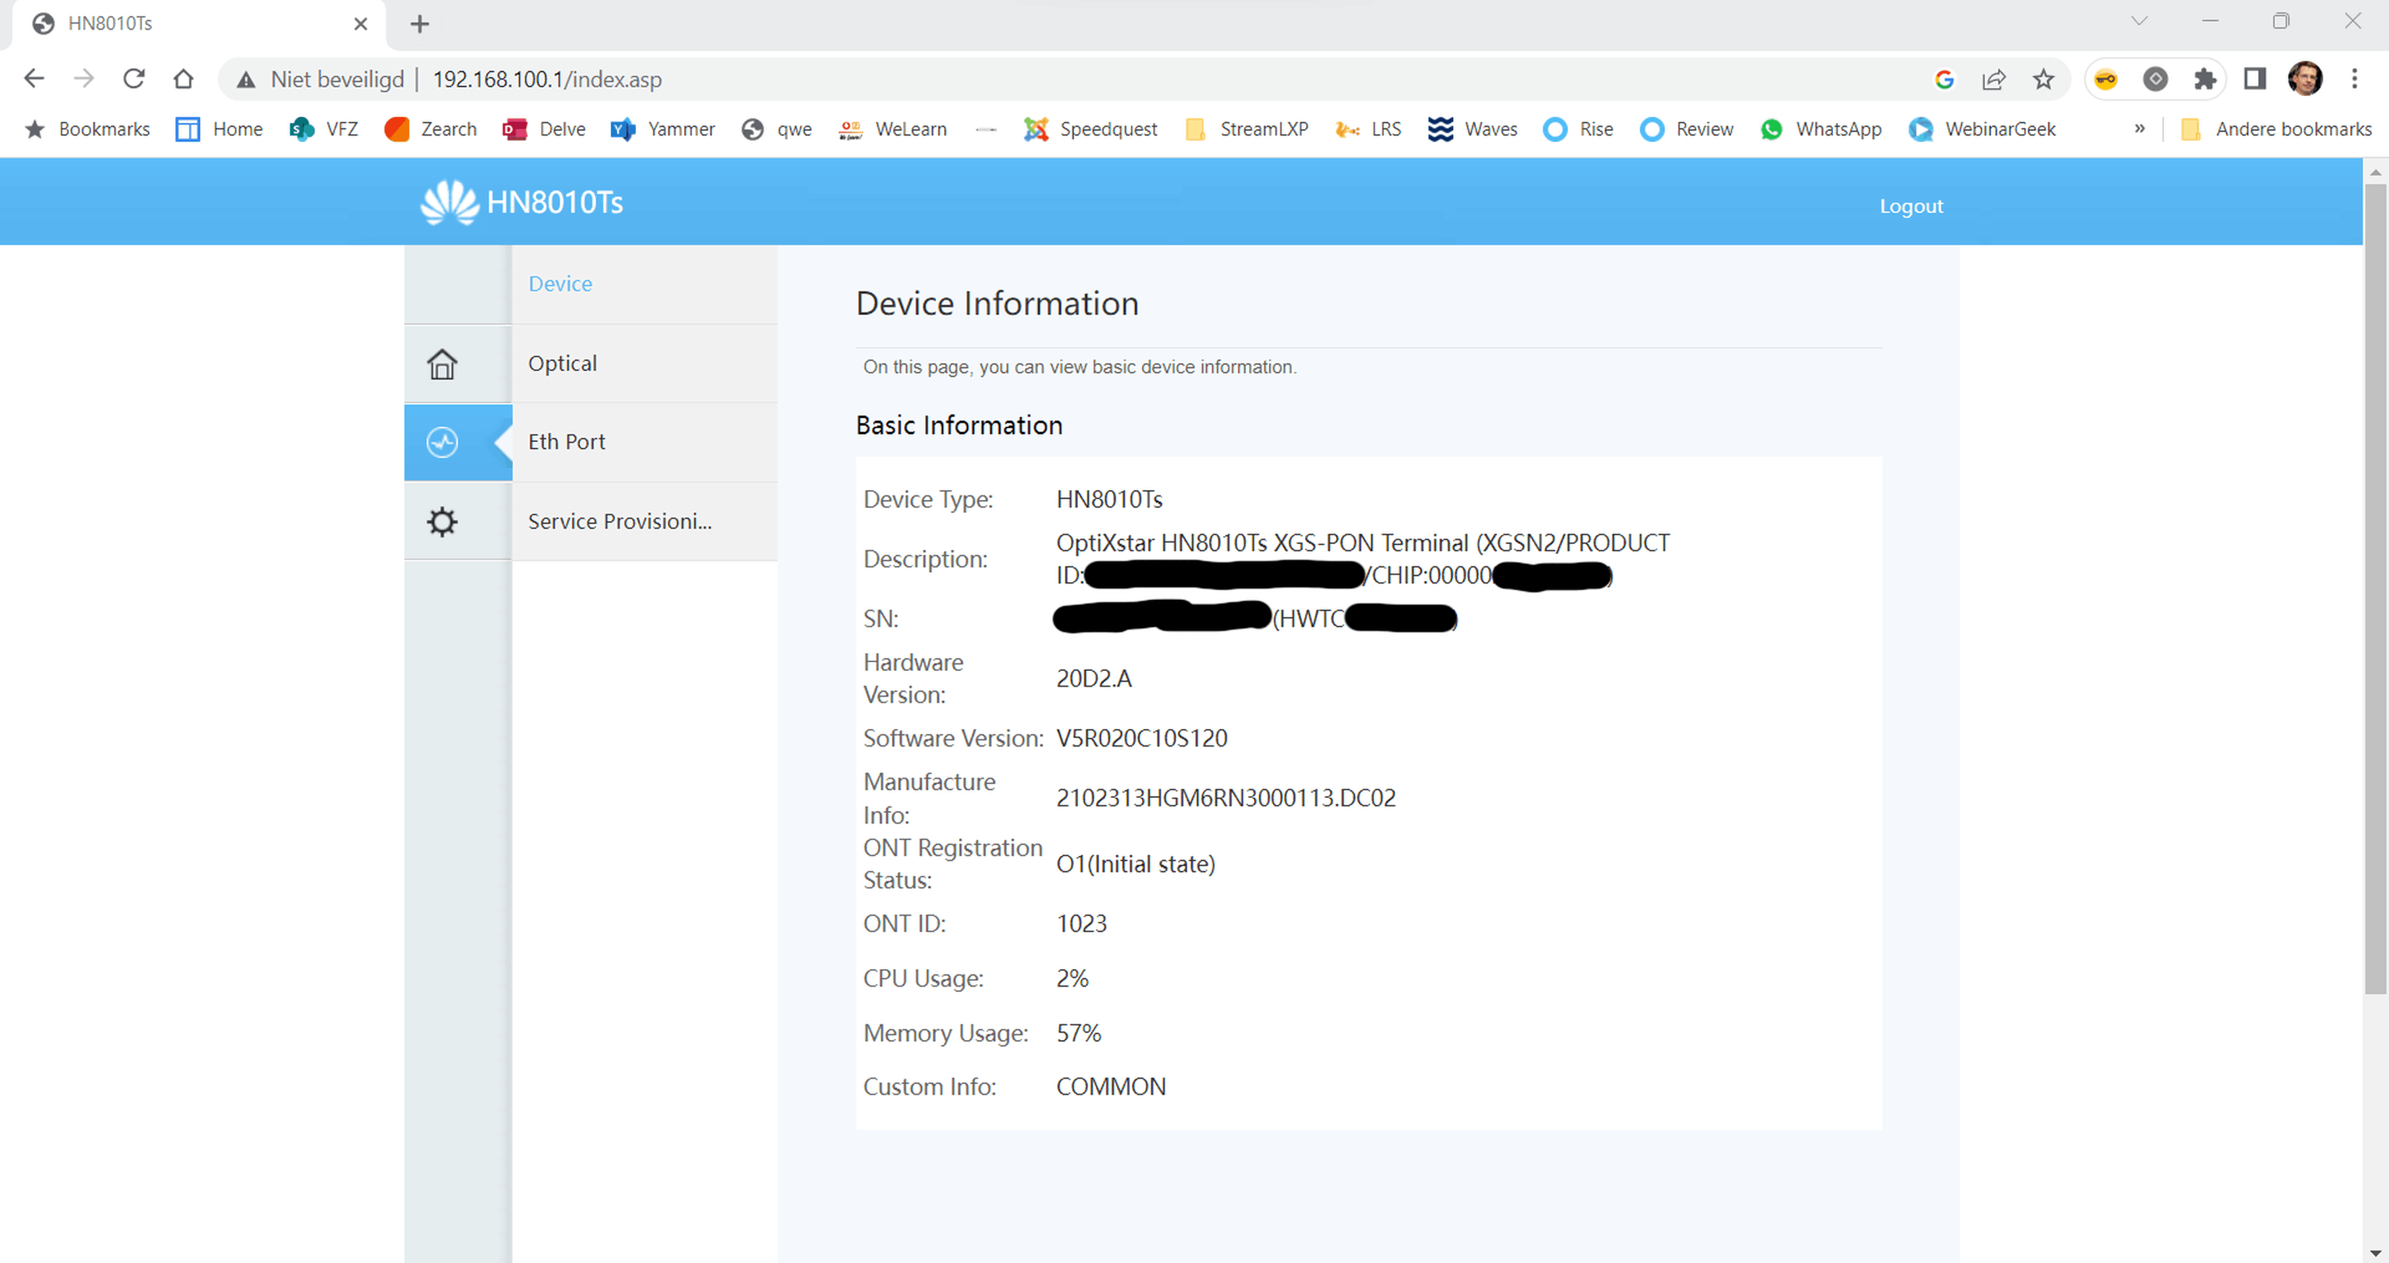Click the Huawei logo in header
This screenshot has width=2389, height=1263.
(449, 202)
